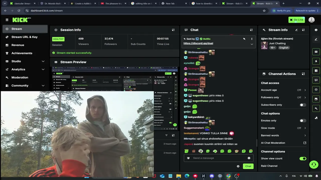Open the emoji picker in message box
Image resolution: width=321 pixels, height=180 pixels.
[x=249, y=158]
